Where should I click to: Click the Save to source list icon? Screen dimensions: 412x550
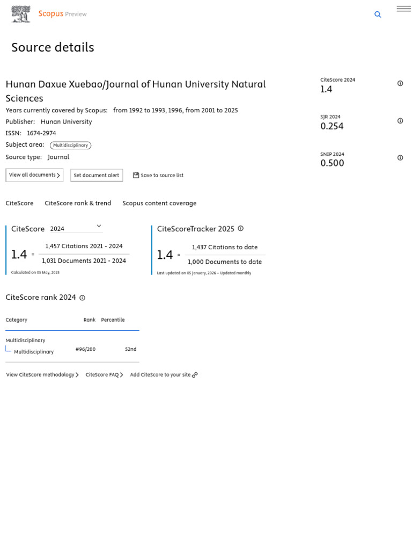point(136,175)
